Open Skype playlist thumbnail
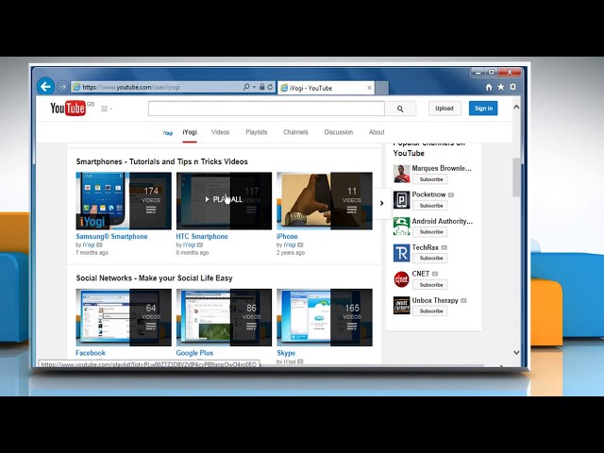The height and width of the screenshot is (453, 604). (x=325, y=317)
